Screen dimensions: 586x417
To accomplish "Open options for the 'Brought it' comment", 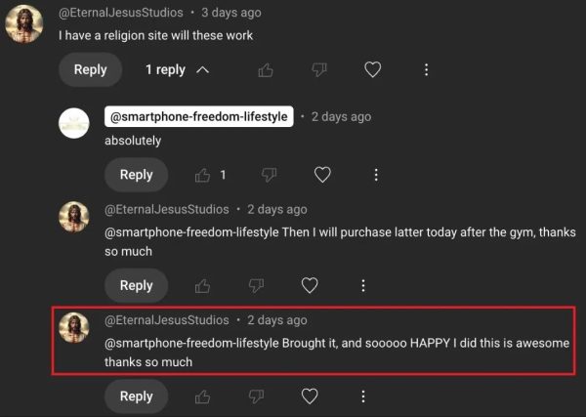I will (x=363, y=396).
